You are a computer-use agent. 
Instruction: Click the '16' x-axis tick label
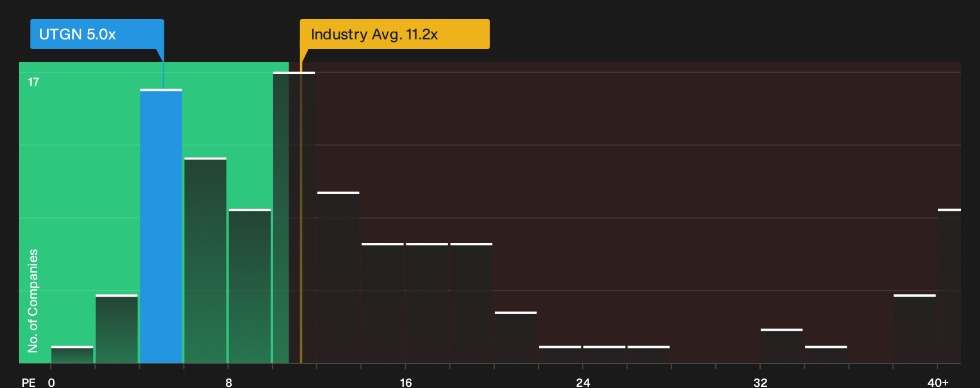pos(406,382)
